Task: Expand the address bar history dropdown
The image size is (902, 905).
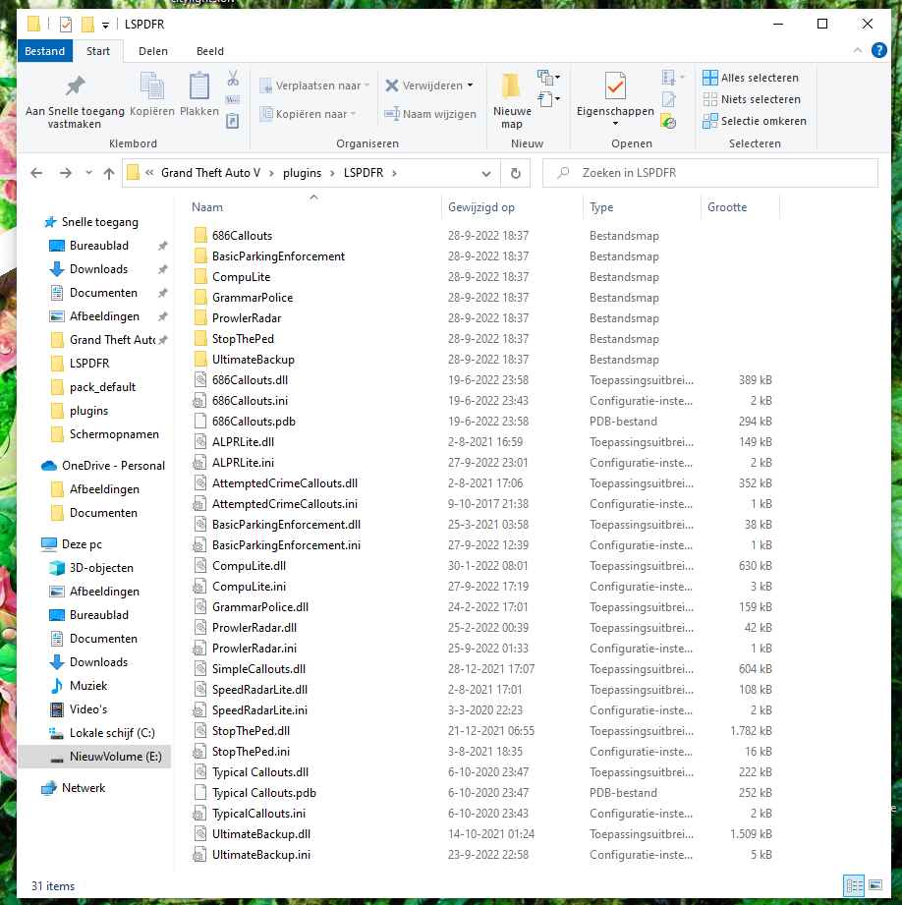Action: coord(486,173)
